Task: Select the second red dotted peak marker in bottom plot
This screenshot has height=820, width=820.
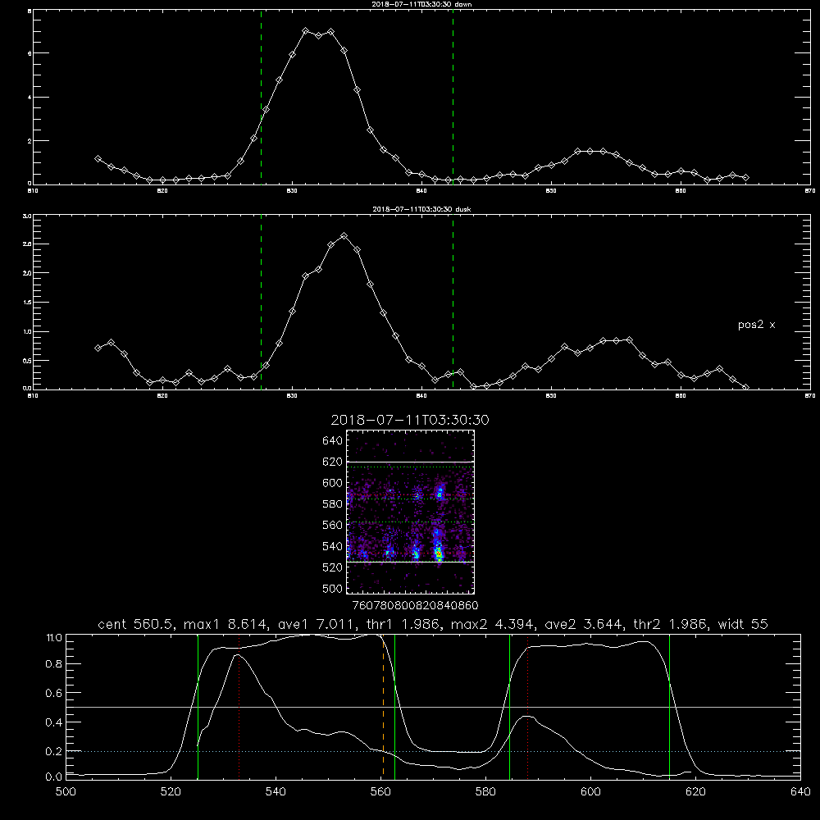Action: [x=527, y=706]
